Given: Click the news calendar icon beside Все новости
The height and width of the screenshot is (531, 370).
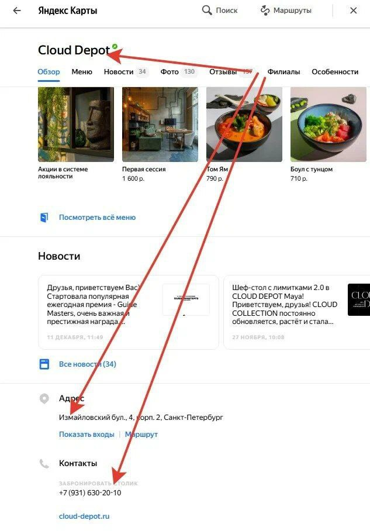Looking at the screenshot, I should click(44, 364).
